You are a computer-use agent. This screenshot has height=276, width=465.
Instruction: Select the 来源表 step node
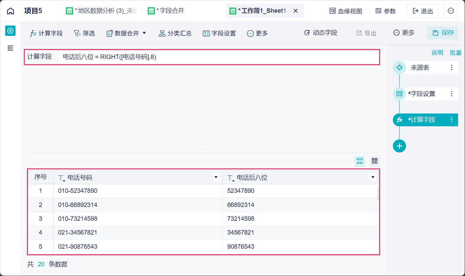(425, 68)
